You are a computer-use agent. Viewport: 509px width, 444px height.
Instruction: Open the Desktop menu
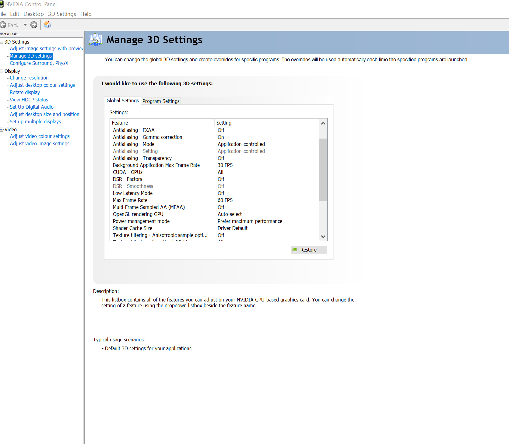pos(33,14)
